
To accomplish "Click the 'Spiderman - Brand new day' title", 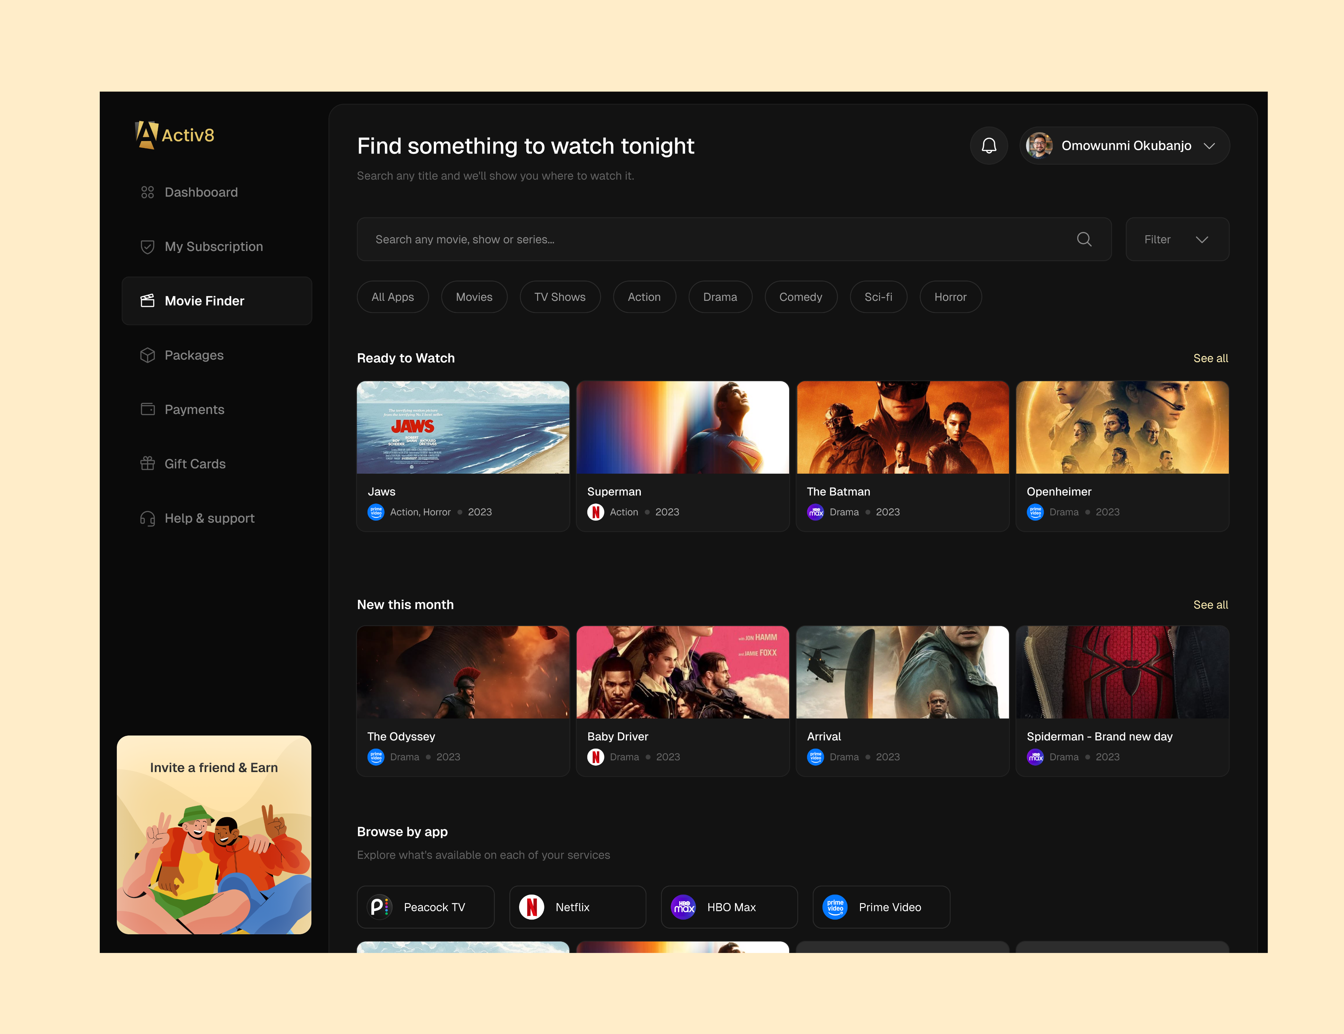I will pyautogui.click(x=1100, y=737).
